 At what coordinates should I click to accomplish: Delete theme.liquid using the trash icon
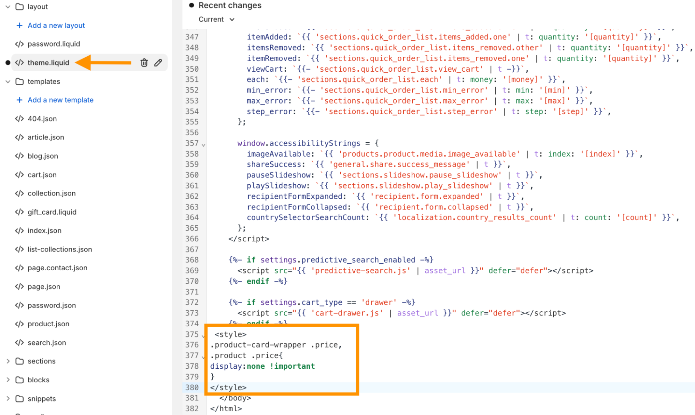pyautogui.click(x=144, y=63)
